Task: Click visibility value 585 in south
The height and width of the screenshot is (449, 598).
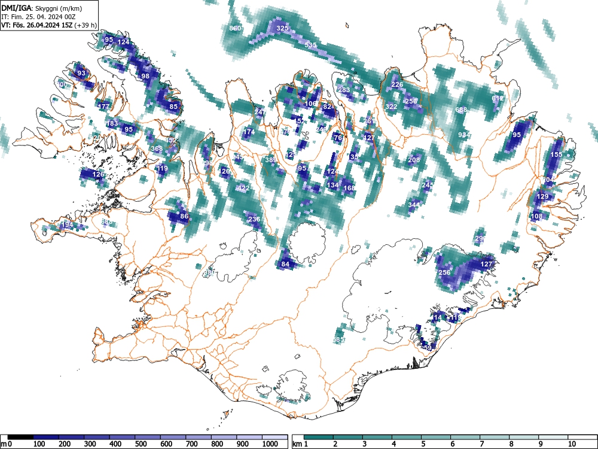Action: (x=338, y=339)
